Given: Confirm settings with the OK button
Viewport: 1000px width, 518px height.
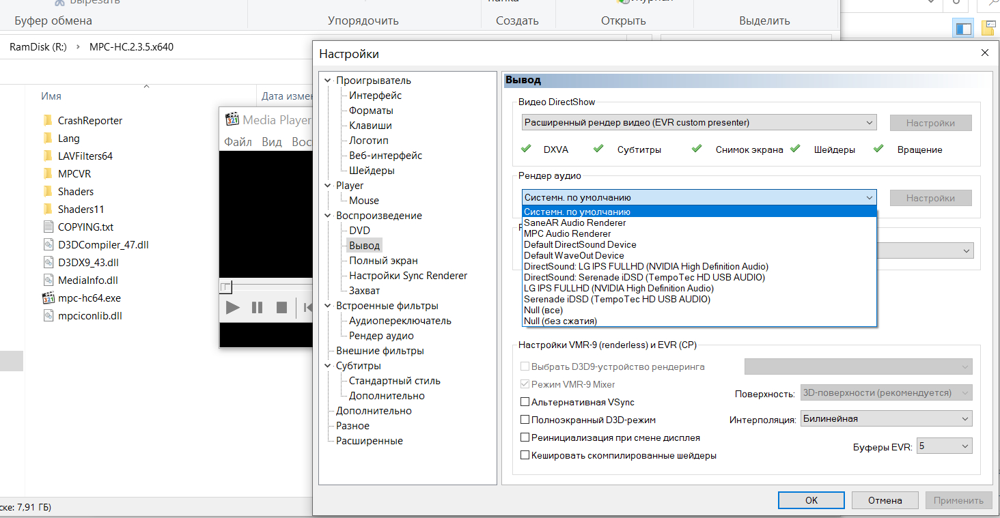Looking at the screenshot, I should tap(811, 500).
